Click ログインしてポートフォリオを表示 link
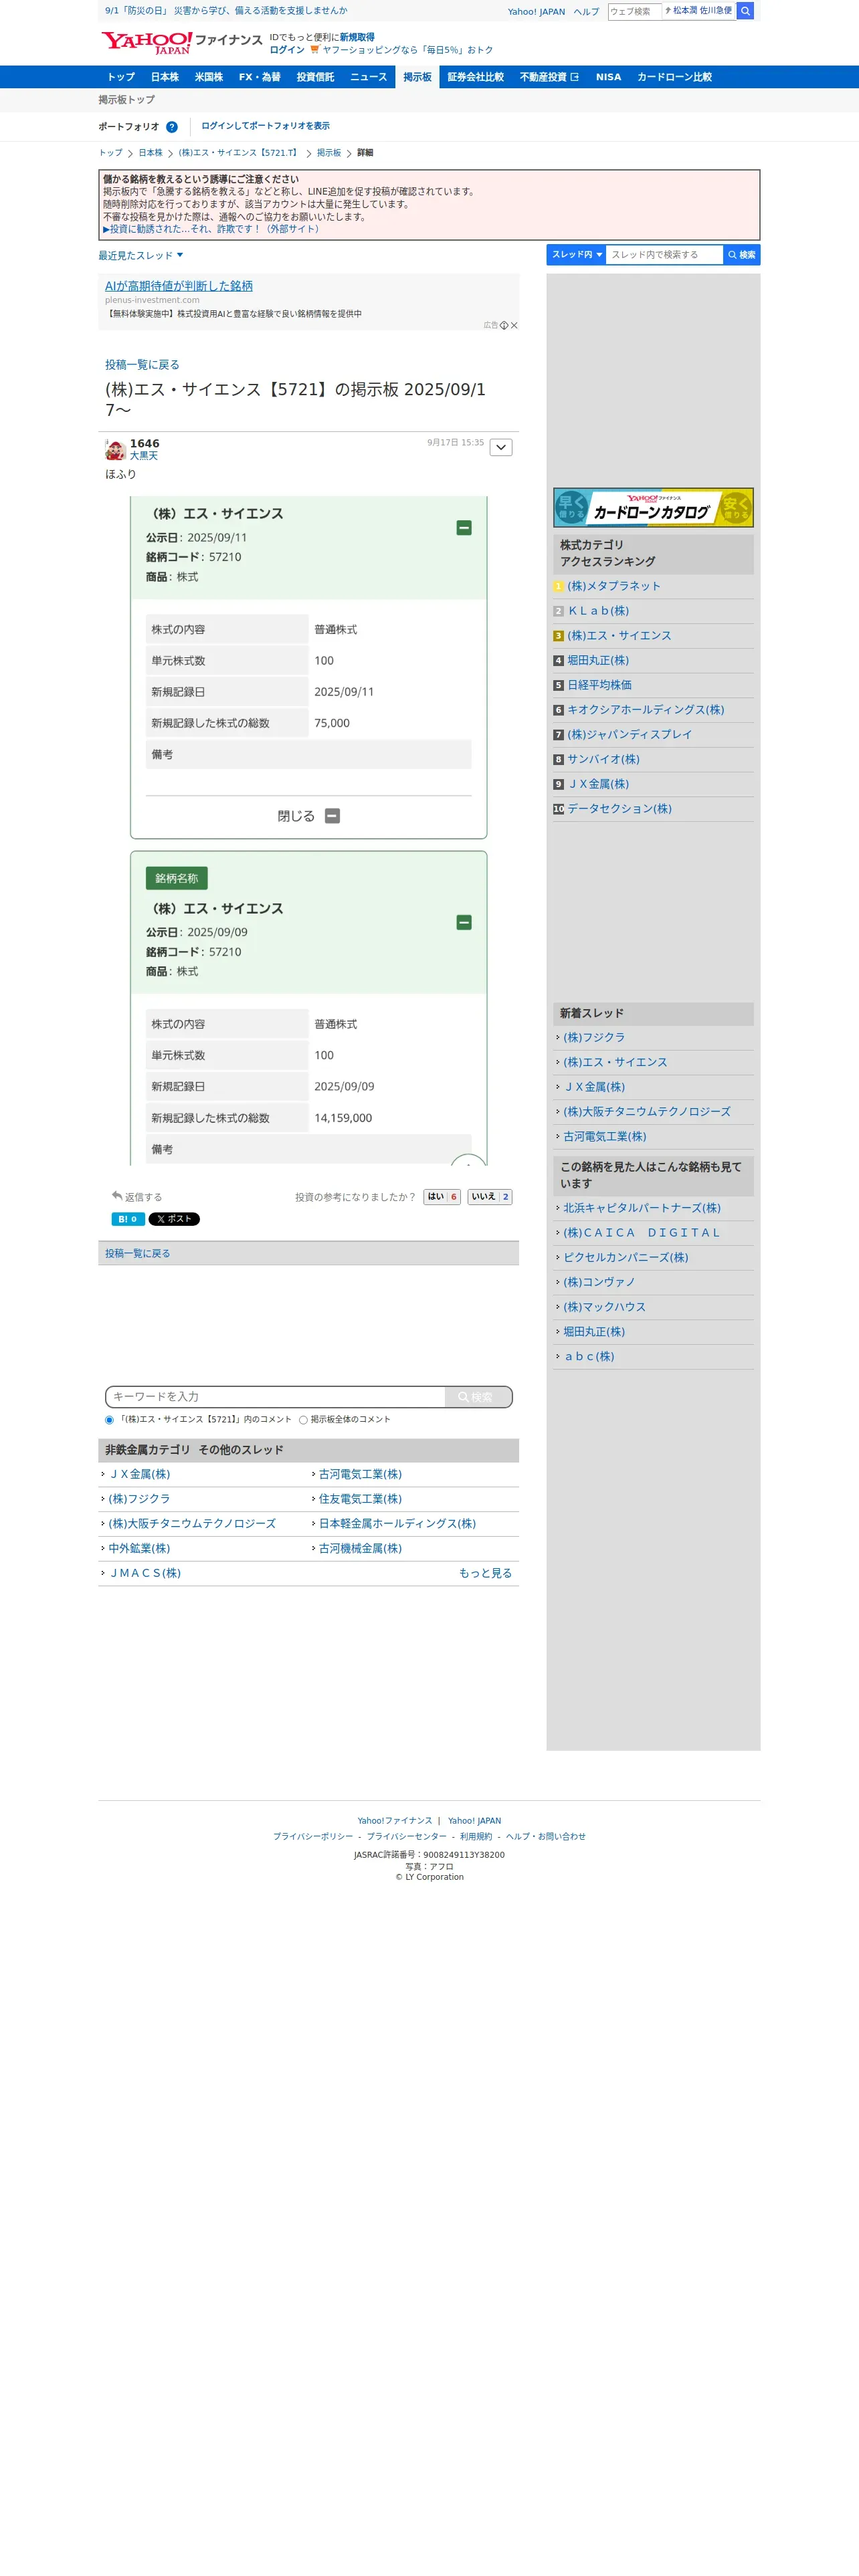 pyautogui.click(x=265, y=126)
